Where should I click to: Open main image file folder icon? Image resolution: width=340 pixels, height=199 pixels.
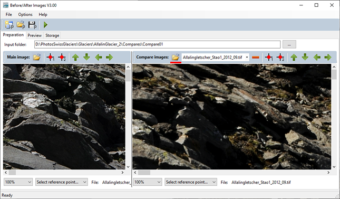pos(37,58)
